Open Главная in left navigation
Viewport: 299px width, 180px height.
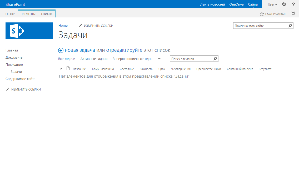tap(12, 50)
